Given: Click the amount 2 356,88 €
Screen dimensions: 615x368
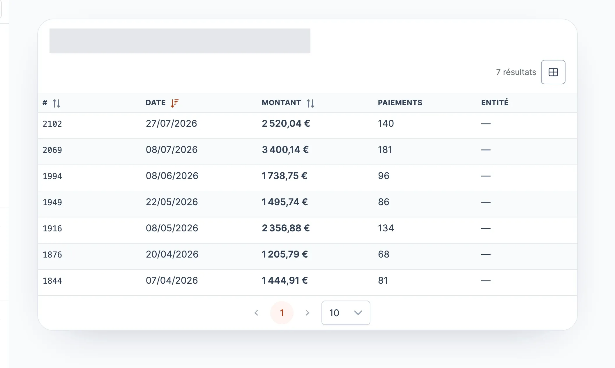Looking at the screenshot, I should pyautogui.click(x=286, y=228).
